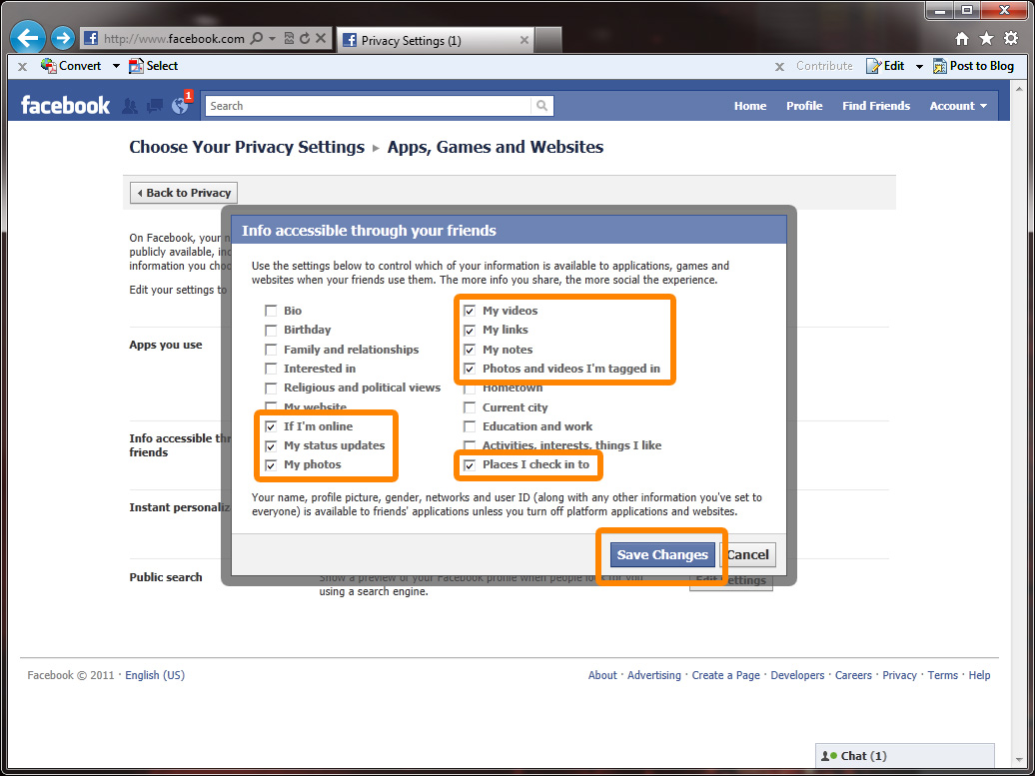The width and height of the screenshot is (1035, 776).
Task: Uncheck Photos and videos I'm tagged in
Action: 470,369
